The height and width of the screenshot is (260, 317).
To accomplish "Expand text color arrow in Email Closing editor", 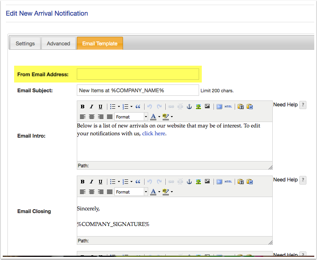I will pos(159,192).
